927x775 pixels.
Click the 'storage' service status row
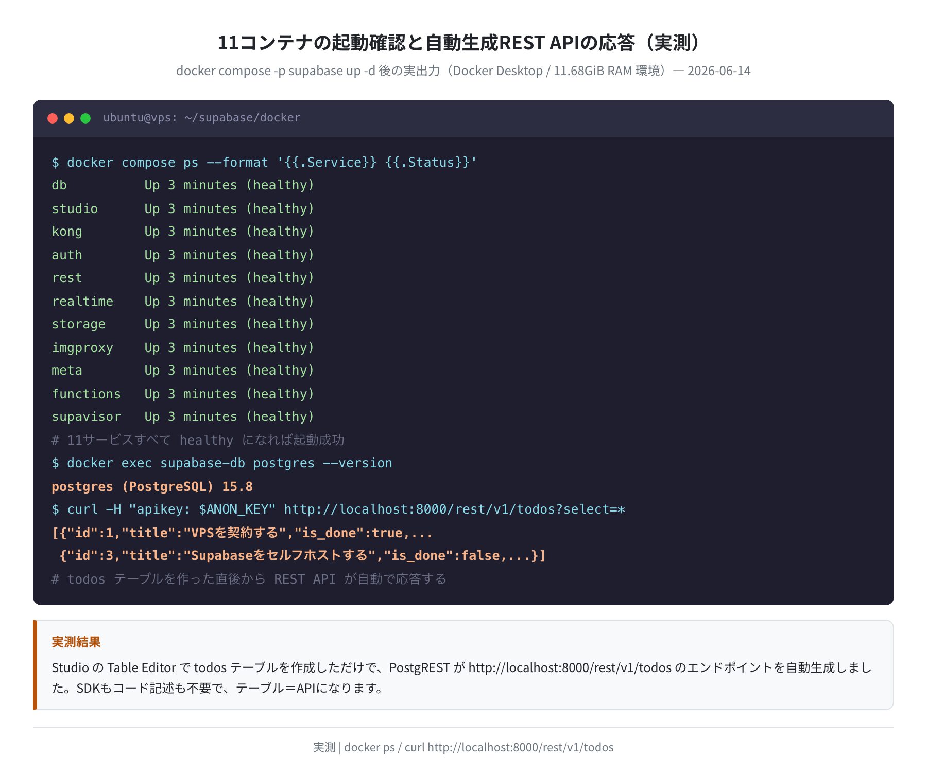pos(183,324)
